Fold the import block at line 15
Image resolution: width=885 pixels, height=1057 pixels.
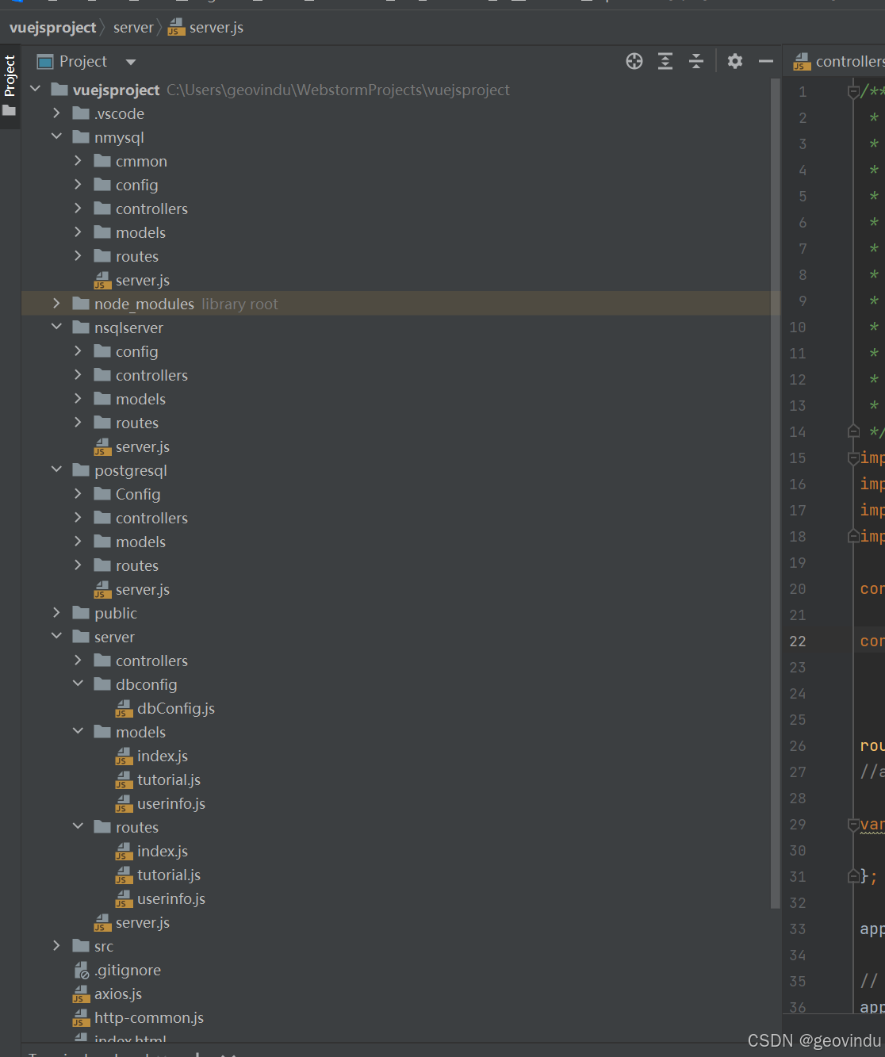click(x=853, y=458)
